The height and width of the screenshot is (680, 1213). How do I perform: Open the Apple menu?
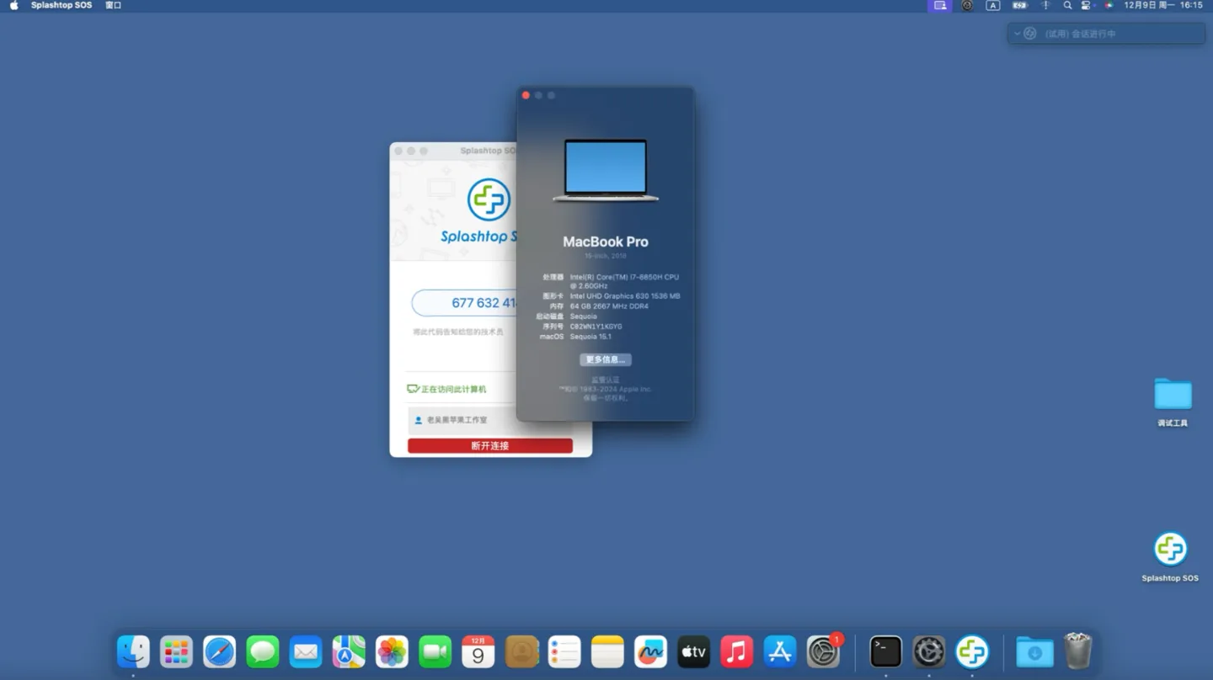click(x=13, y=5)
